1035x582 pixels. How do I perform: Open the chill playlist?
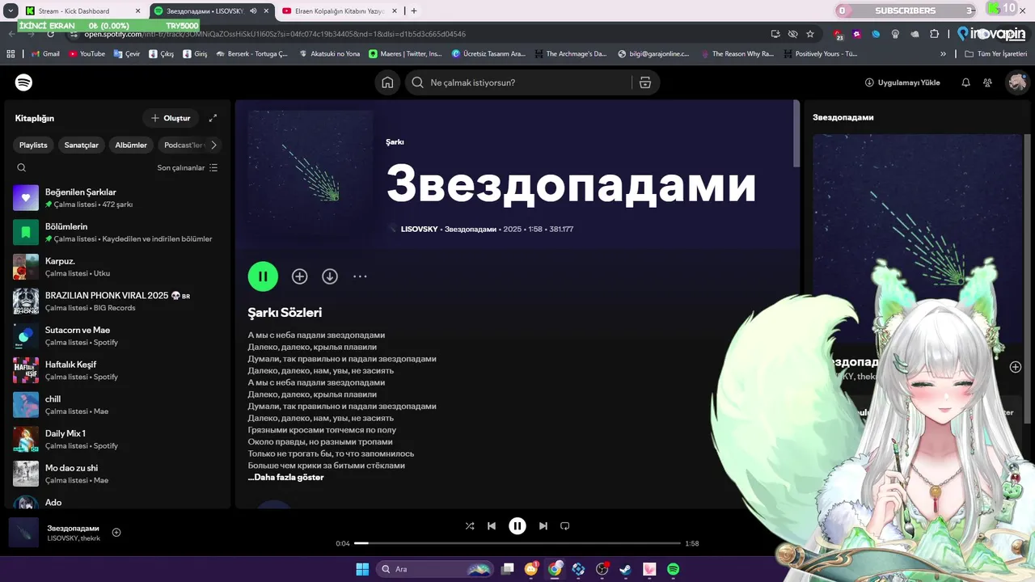point(116,405)
